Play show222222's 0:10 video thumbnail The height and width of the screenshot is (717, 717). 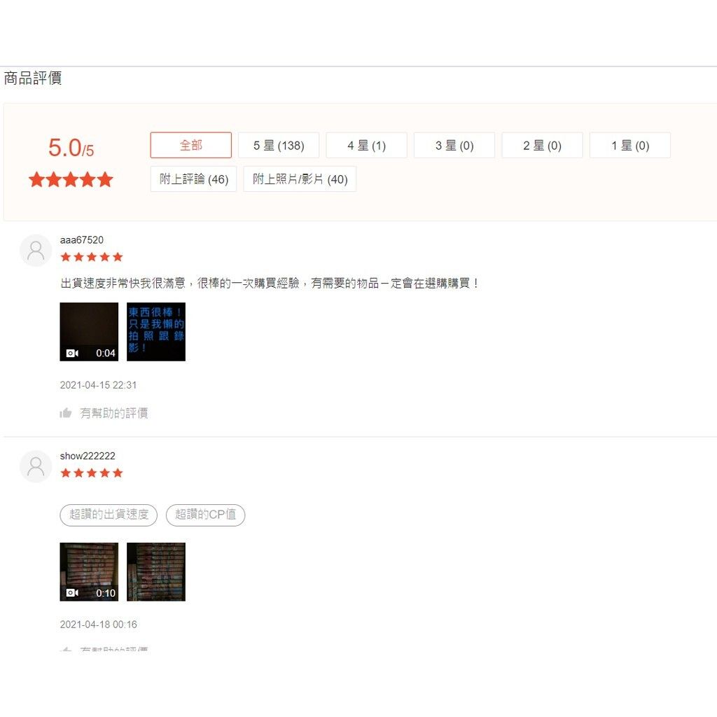89,571
